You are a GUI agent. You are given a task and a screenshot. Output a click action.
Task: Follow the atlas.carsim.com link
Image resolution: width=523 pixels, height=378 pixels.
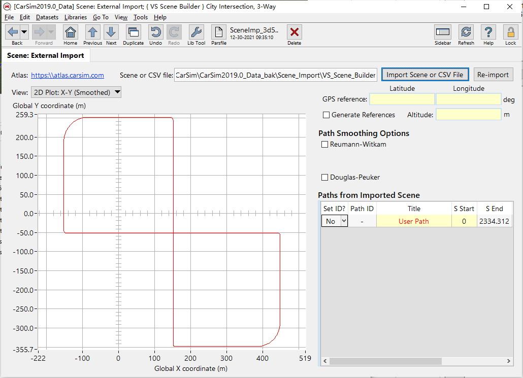coord(68,75)
